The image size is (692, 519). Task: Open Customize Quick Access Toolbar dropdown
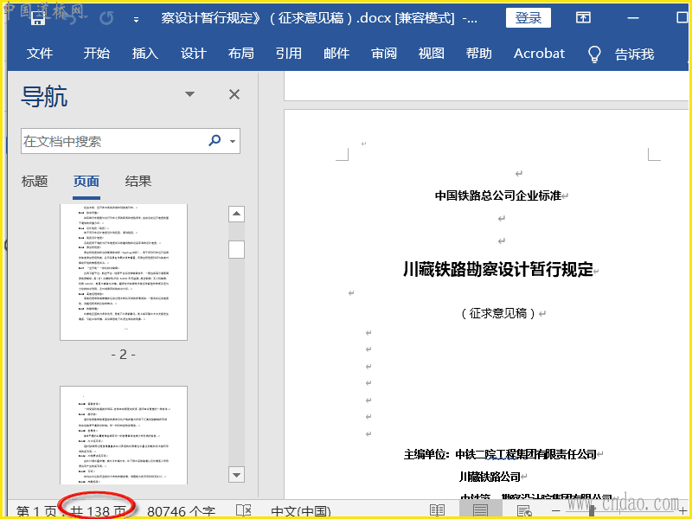coord(136,19)
